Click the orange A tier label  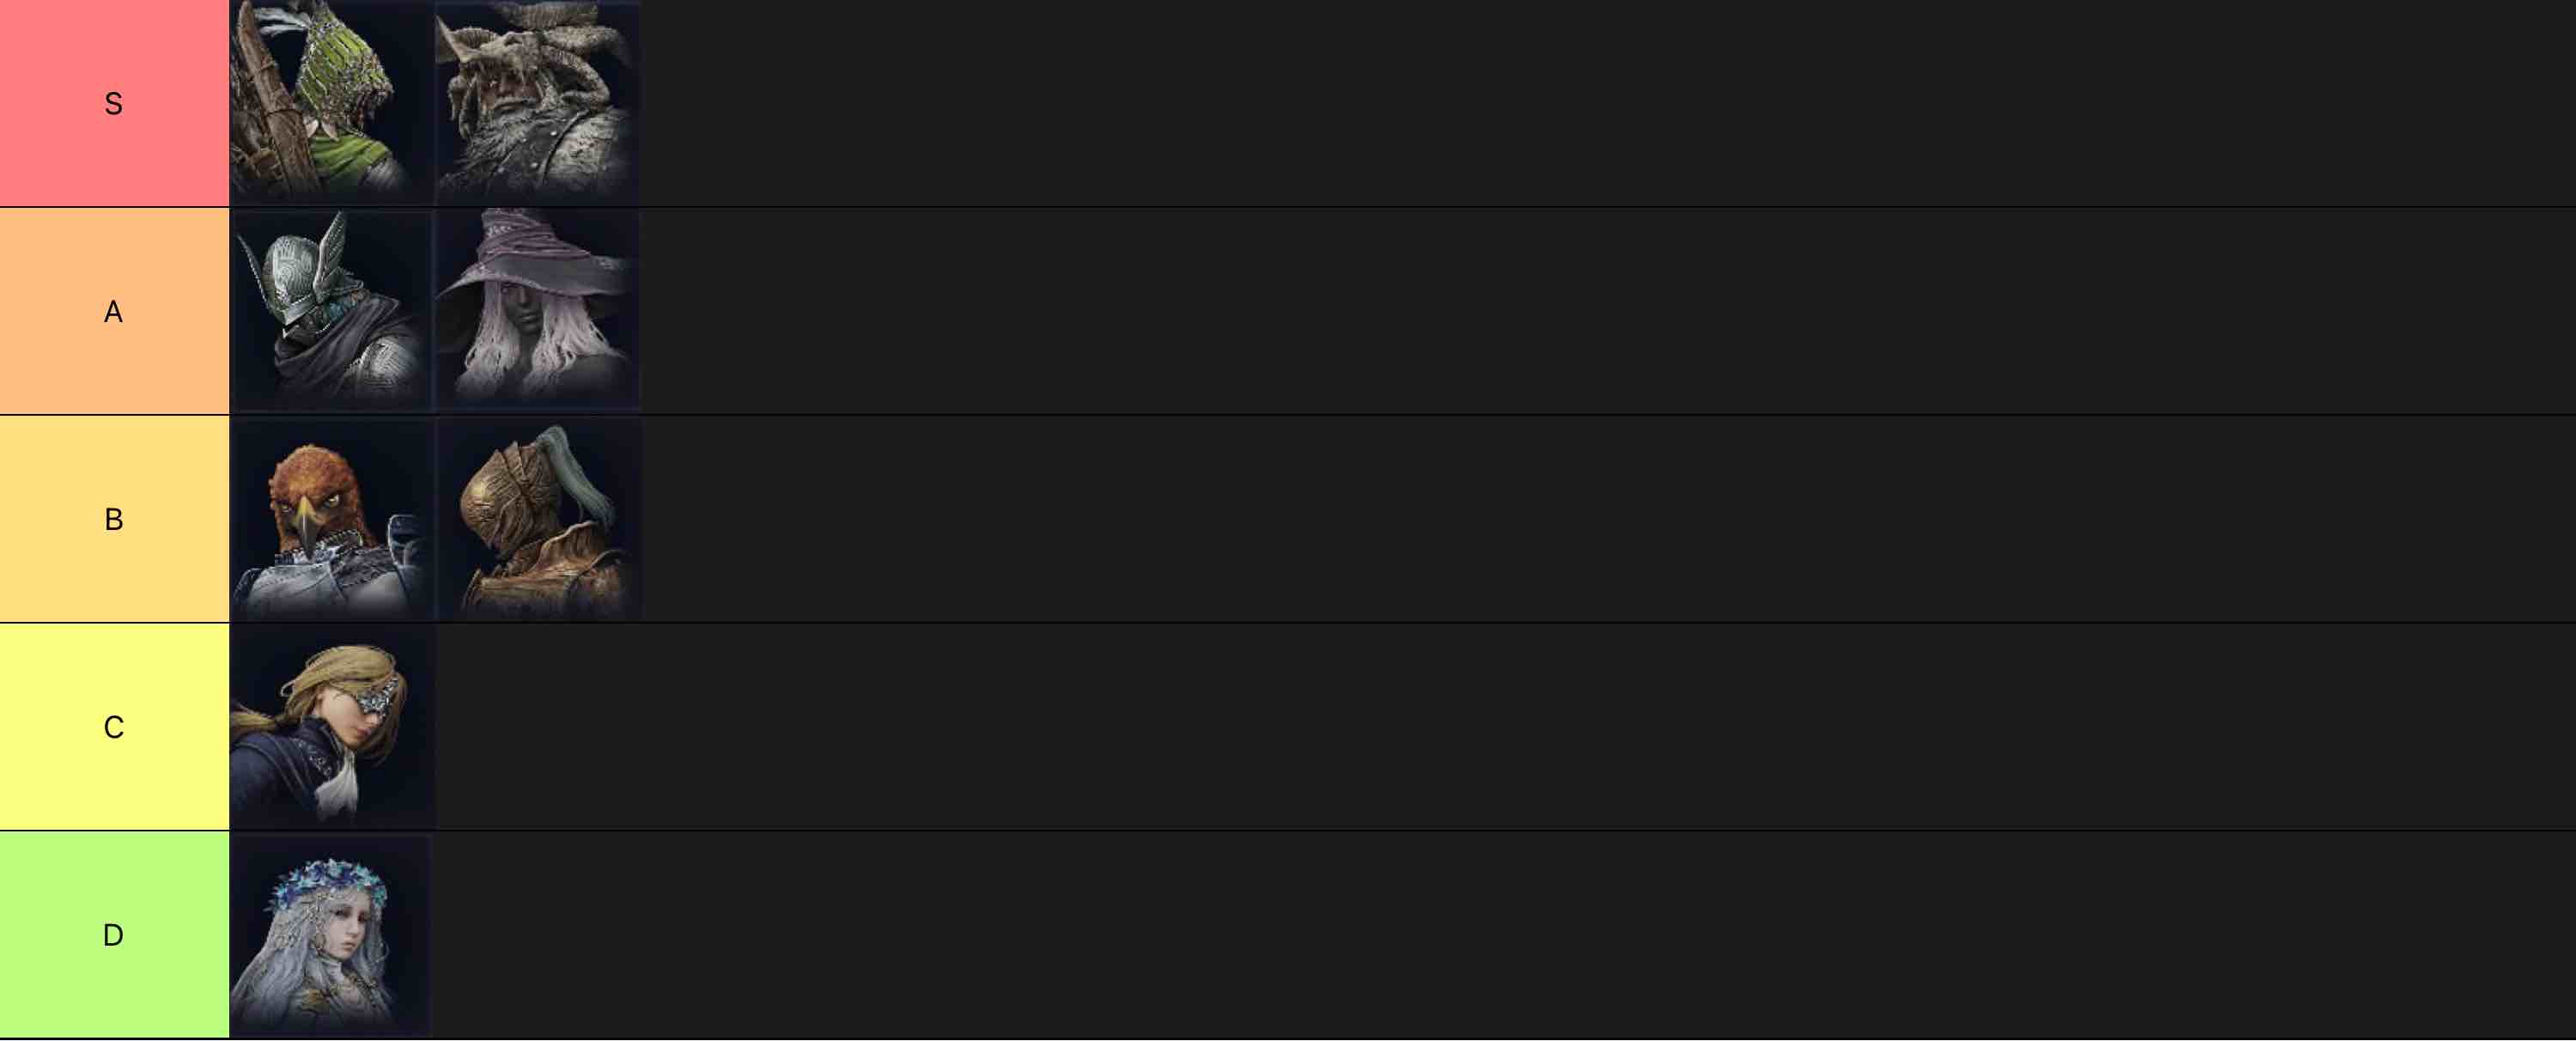click(115, 310)
